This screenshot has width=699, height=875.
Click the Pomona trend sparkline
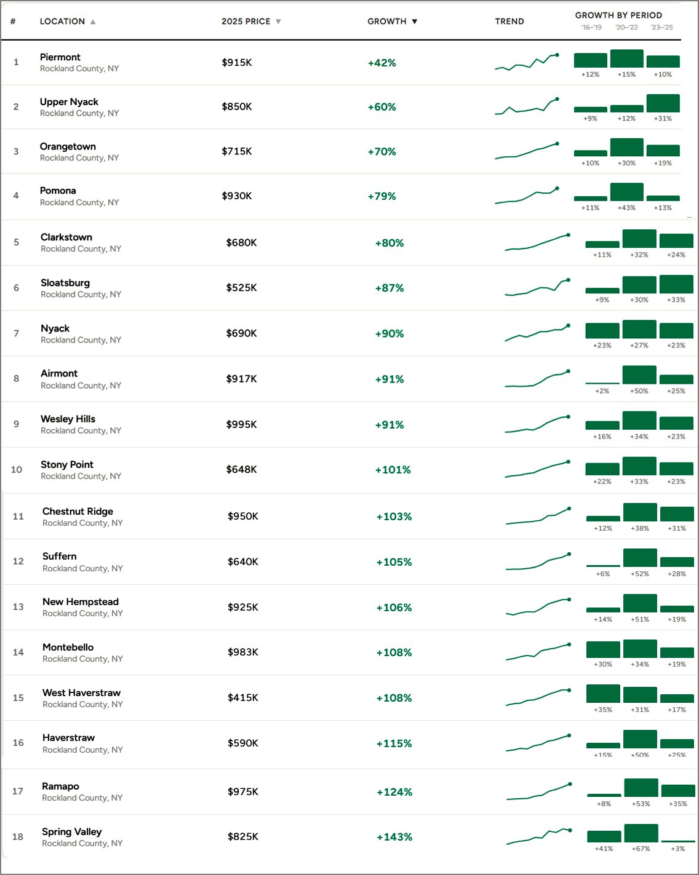click(527, 196)
